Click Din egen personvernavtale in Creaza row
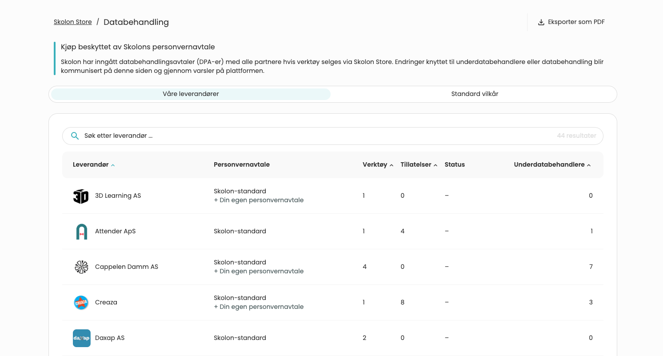Screen dimensions: 663x356 point(262,307)
